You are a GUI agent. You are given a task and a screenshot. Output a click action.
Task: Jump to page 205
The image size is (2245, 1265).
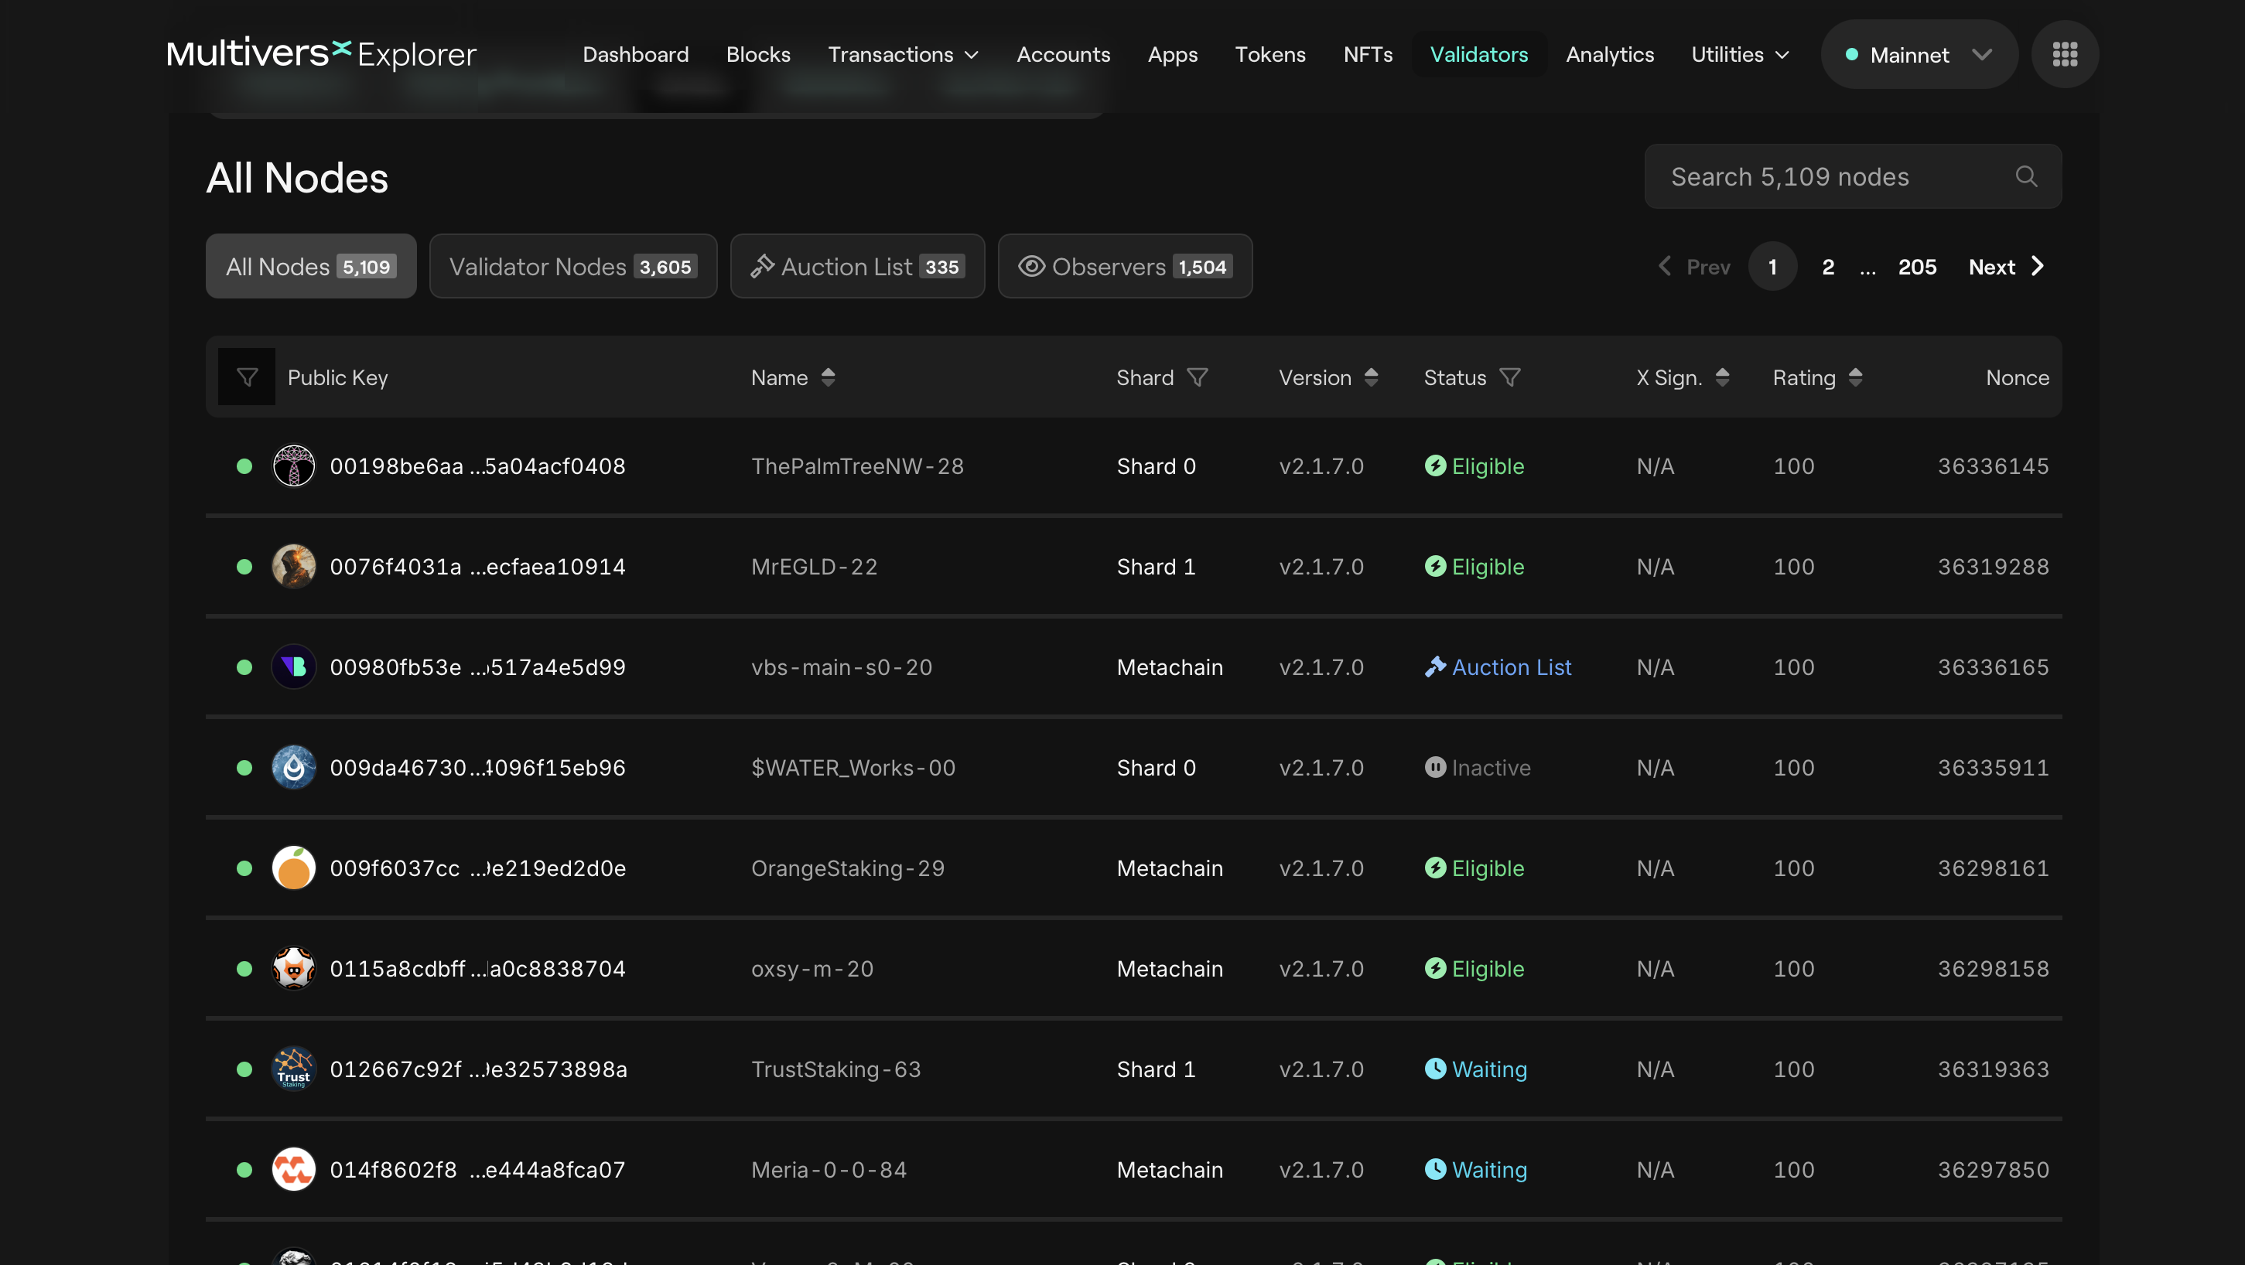pyautogui.click(x=1916, y=267)
